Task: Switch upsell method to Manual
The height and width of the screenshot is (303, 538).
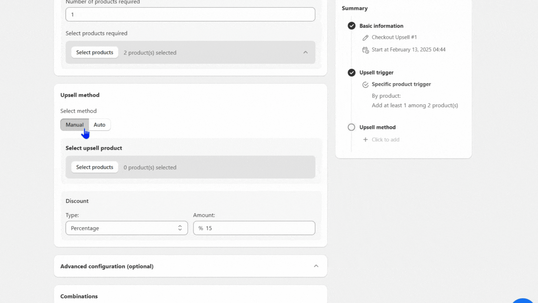Action: coord(75,125)
